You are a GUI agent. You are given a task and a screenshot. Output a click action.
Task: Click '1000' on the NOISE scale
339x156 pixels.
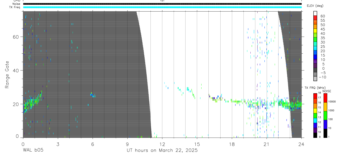tap(331, 110)
